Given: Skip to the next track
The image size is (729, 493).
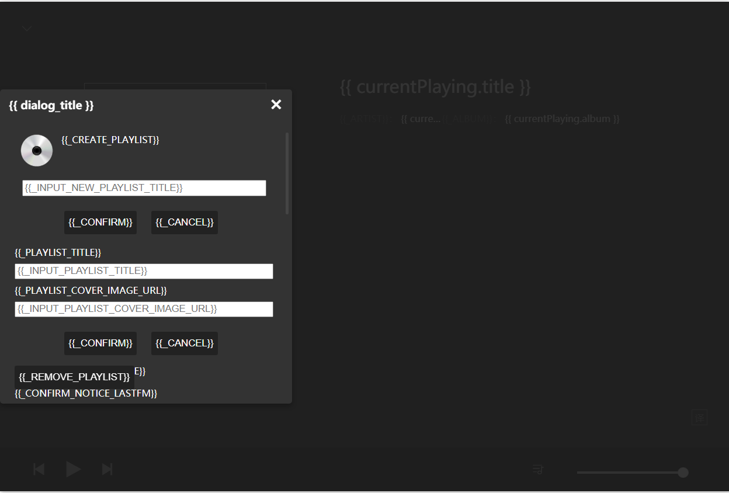Looking at the screenshot, I should [x=107, y=469].
